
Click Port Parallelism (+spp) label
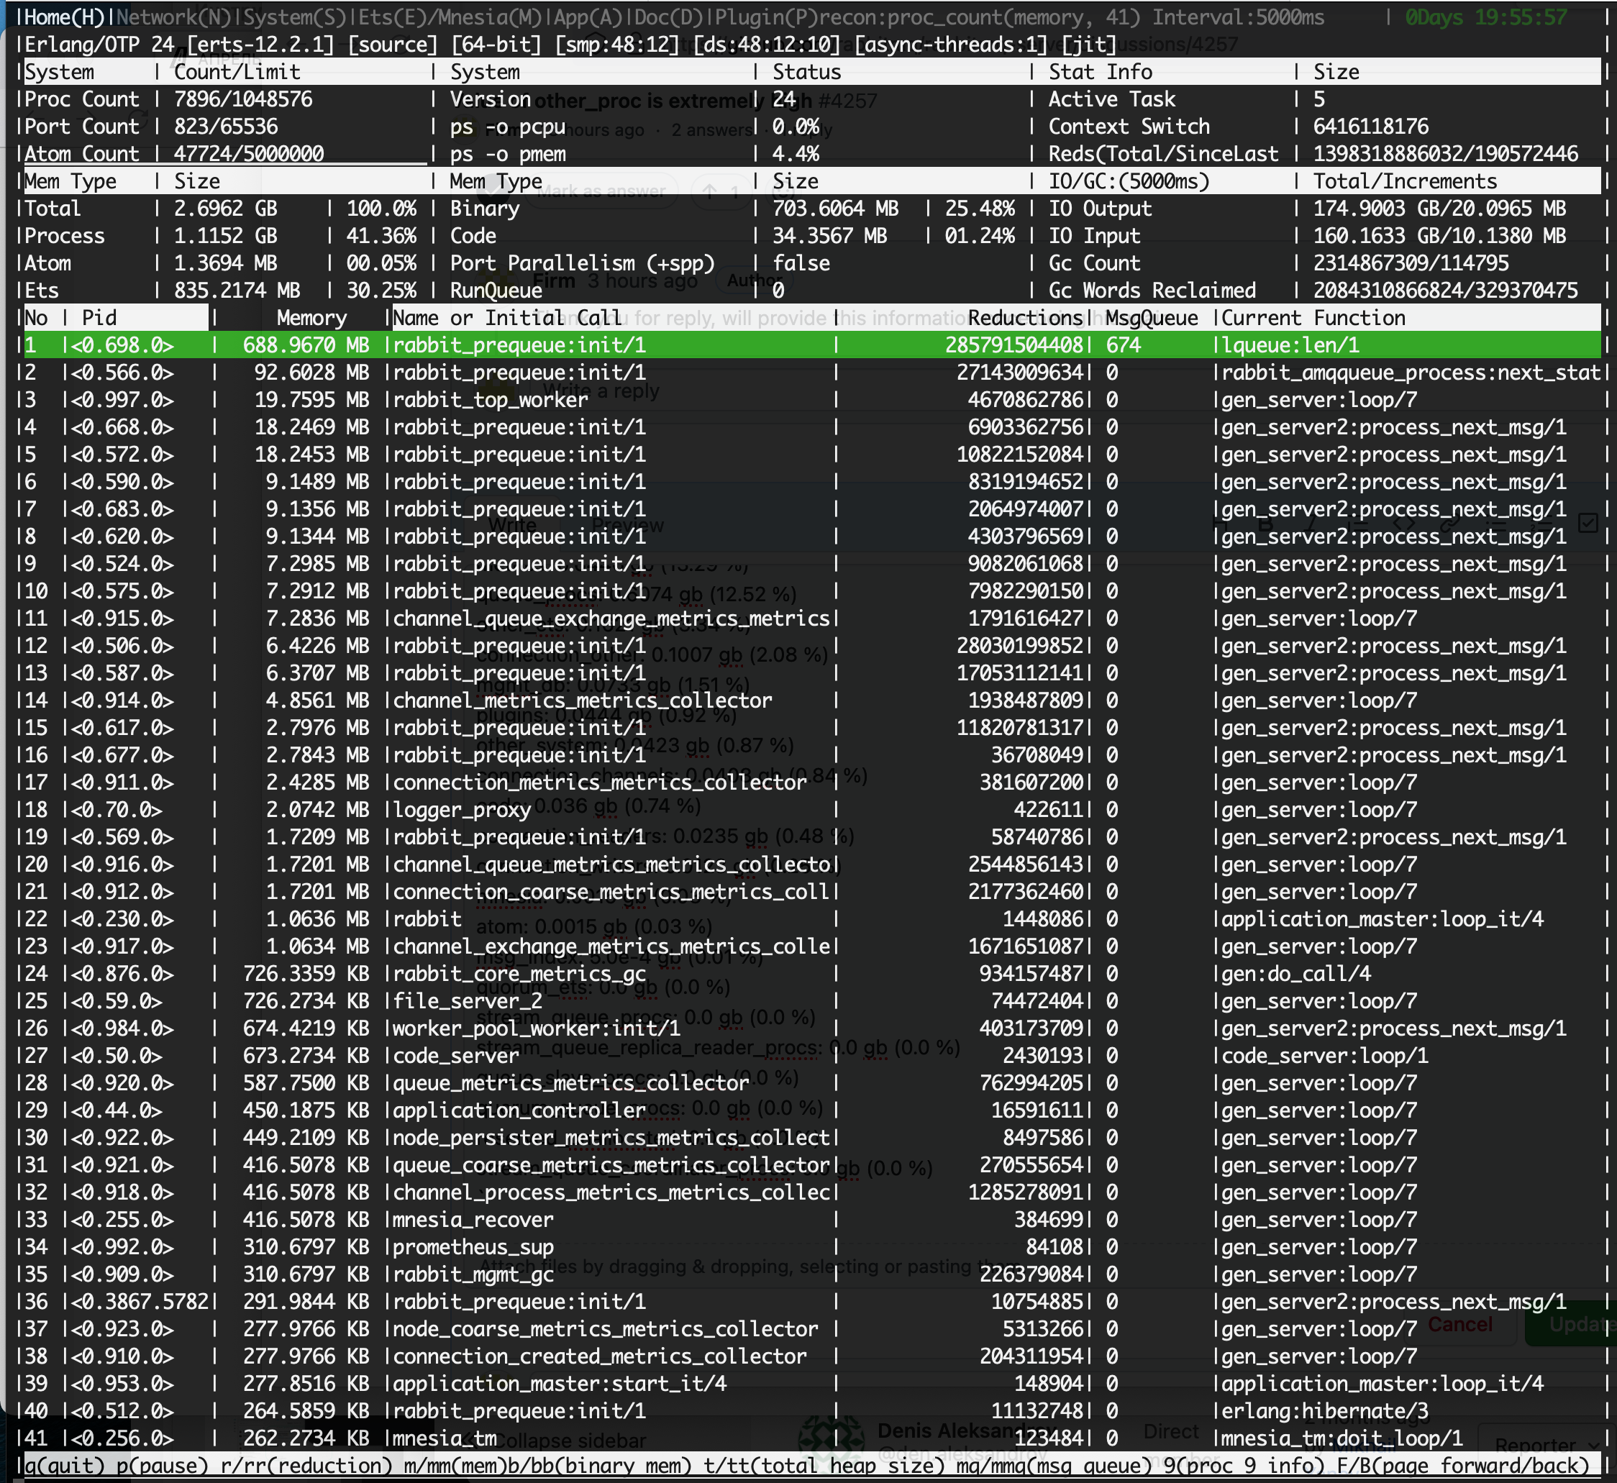coord(583,263)
